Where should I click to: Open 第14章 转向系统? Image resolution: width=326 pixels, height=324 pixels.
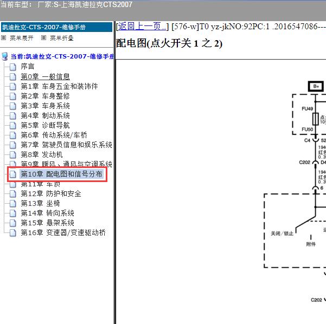click(47, 213)
